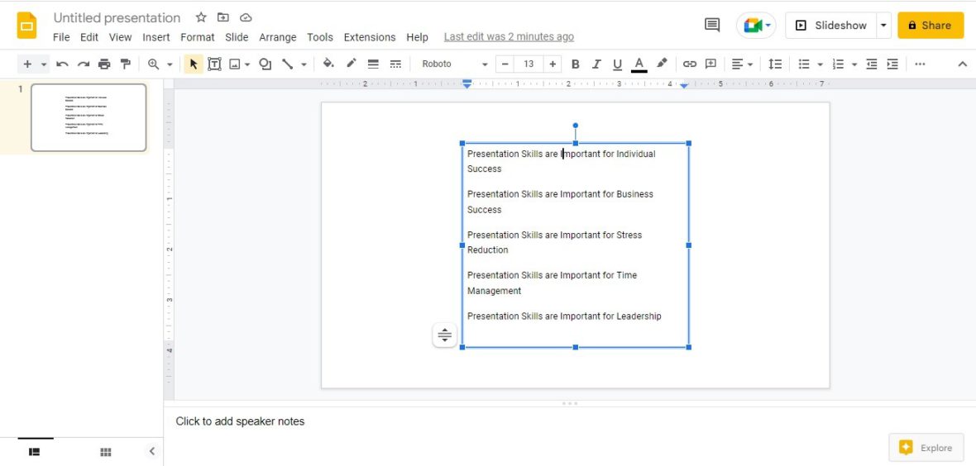This screenshot has height=466, width=976.
Task: Click the insert link icon
Action: (x=689, y=64)
